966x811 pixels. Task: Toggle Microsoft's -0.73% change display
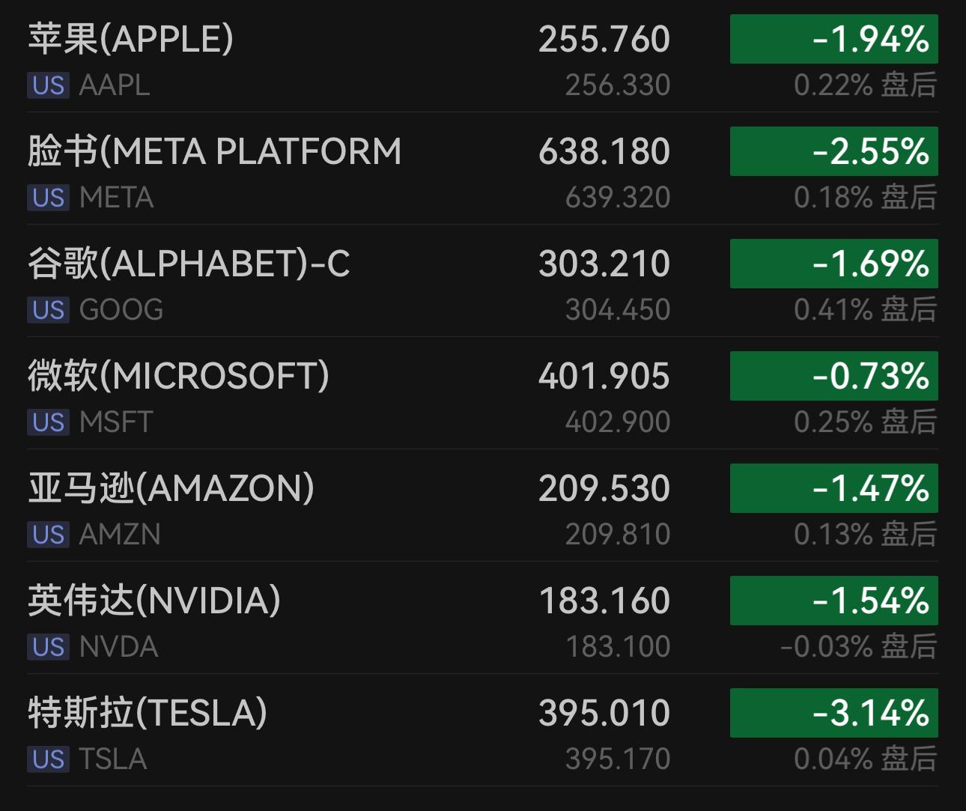tap(833, 376)
